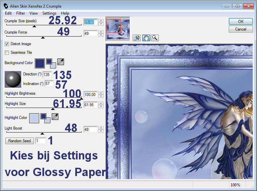Enable the Seamless Tile checkbox
257x191 pixels.
[7, 53]
